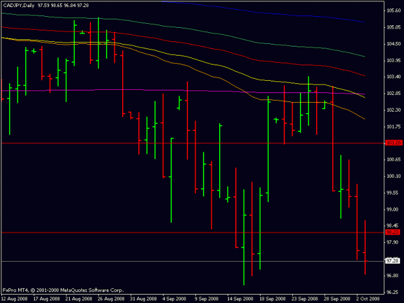
Task: Click the OHLC values 97.59 98.65 96.84 97.28
Action: pos(63,5)
